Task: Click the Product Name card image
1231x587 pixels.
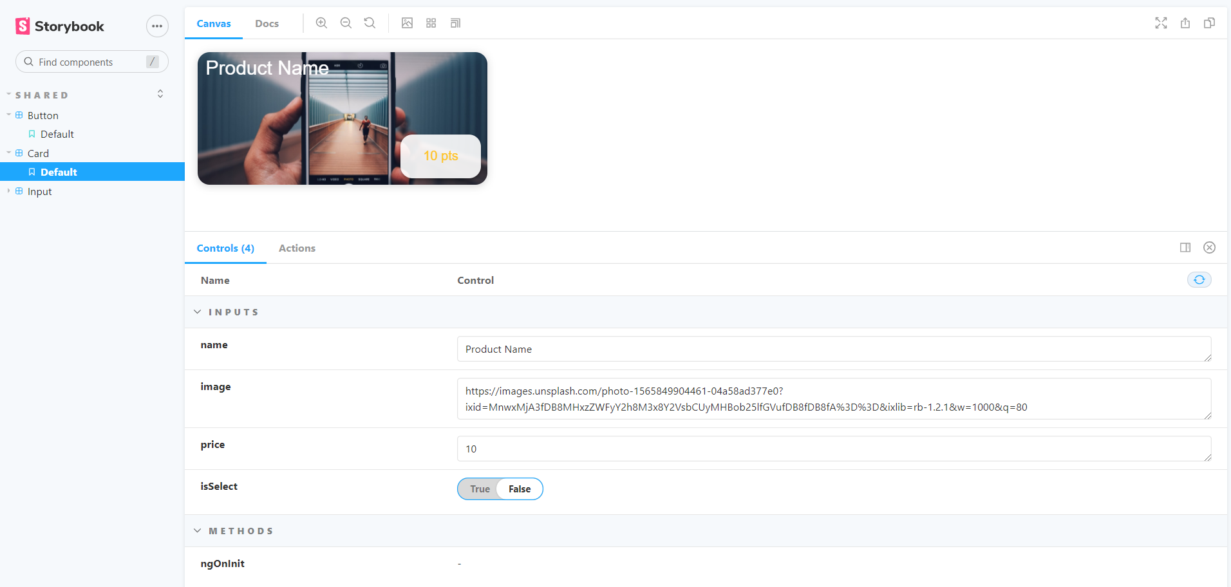Action: coord(343,118)
